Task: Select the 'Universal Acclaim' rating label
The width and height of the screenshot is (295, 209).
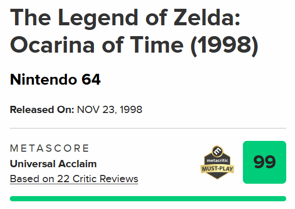Action: (x=53, y=164)
